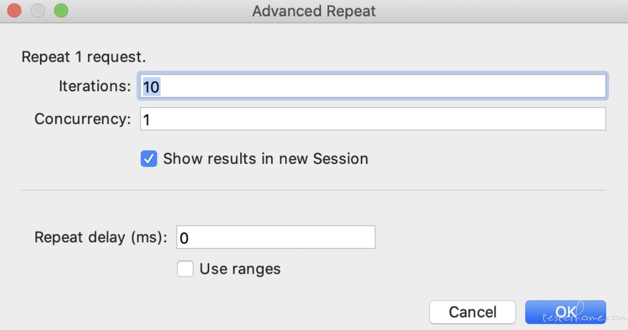Viewport: 628px width, 330px height.
Task: Click the red close window button
Action: [14, 11]
